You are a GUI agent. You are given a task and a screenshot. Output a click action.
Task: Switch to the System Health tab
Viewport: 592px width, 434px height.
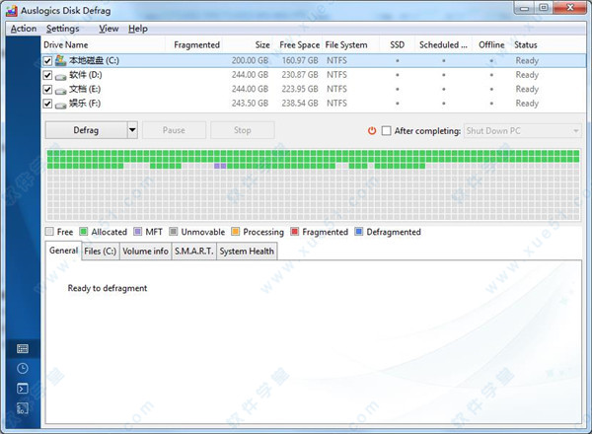pos(247,252)
